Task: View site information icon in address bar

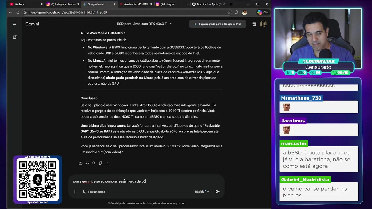Action: (x=25, y=12)
